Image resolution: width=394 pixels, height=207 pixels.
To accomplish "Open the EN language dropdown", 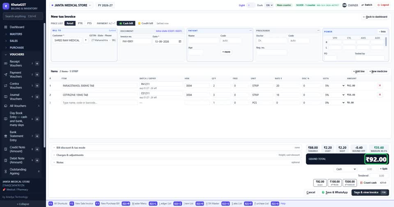I will tap(269, 5).
